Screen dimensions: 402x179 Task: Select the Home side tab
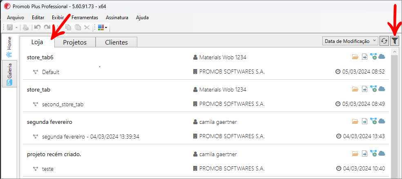point(9,47)
